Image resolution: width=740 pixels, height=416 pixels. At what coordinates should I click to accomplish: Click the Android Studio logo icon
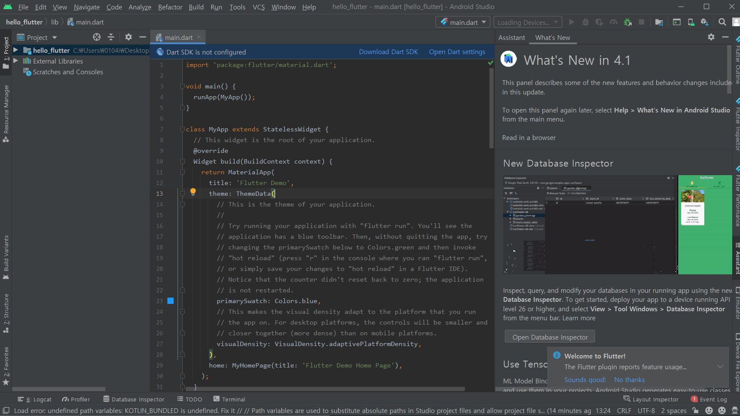8,7
